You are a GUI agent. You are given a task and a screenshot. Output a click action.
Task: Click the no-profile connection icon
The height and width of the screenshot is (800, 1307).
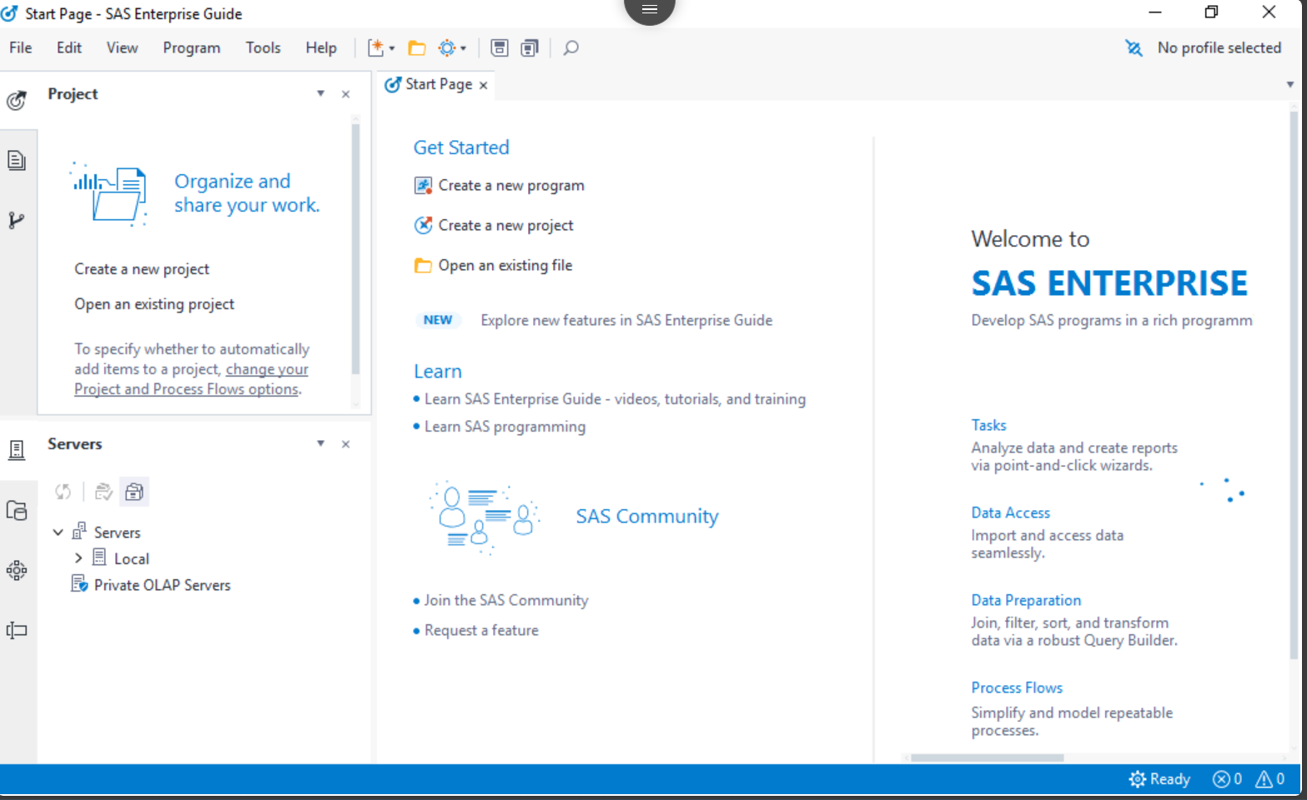(1134, 48)
